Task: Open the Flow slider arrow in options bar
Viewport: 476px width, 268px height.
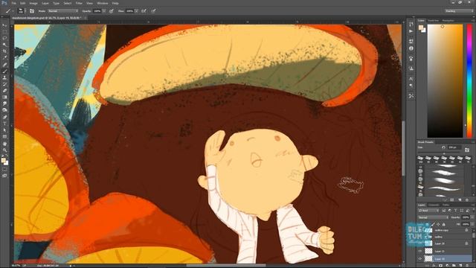Action: coord(137,11)
